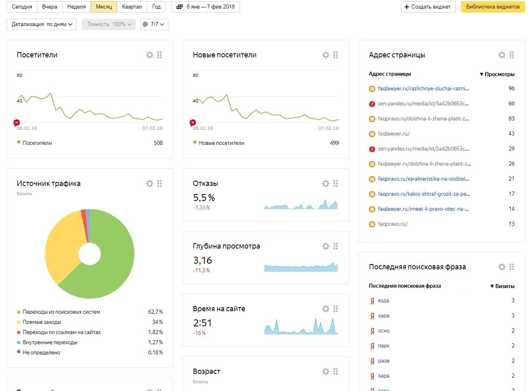Click the Yandex icon beside phrase езда
The image size is (530, 391).
point(372,301)
